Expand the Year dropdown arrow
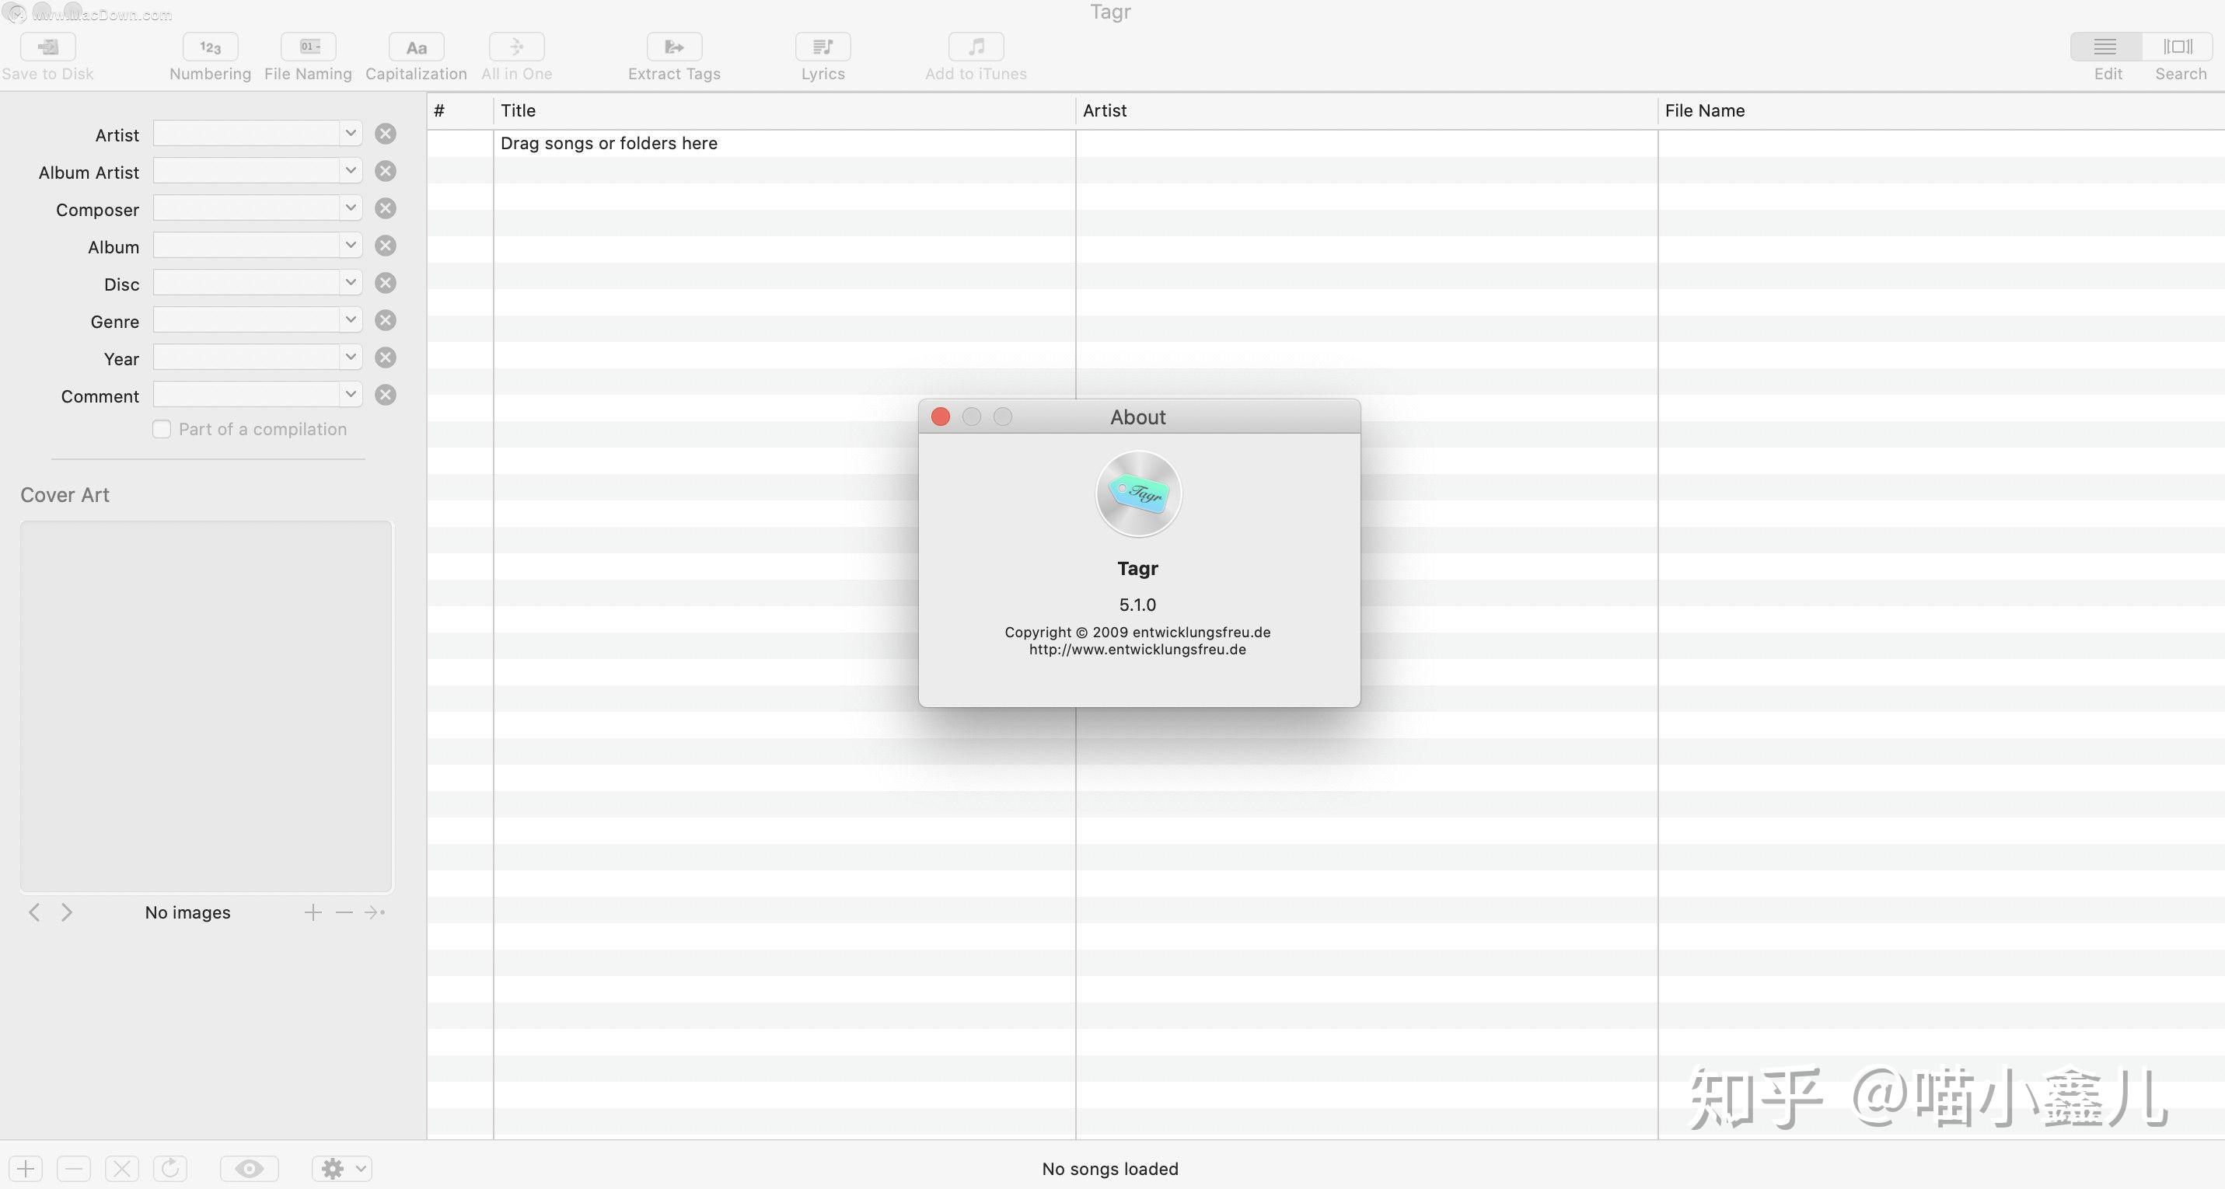The width and height of the screenshot is (2225, 1189). (350, 357)
